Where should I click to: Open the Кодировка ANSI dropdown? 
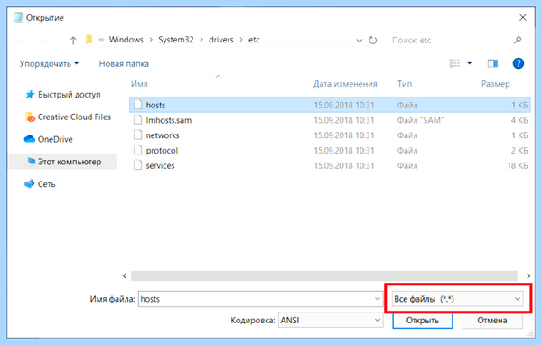click(x=331, y=321)
